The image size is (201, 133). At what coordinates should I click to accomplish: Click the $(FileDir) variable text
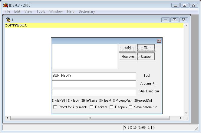click(x=74, y=101)
